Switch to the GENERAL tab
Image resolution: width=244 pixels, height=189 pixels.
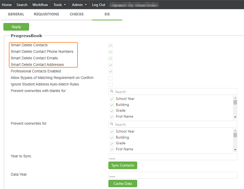pos(16,14)
